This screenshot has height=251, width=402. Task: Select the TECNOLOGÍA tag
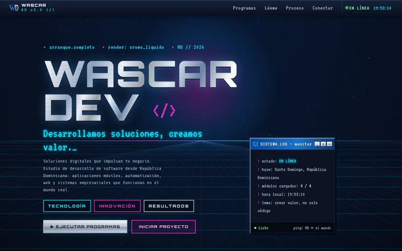pyautogui.click(x=67, y=206)
